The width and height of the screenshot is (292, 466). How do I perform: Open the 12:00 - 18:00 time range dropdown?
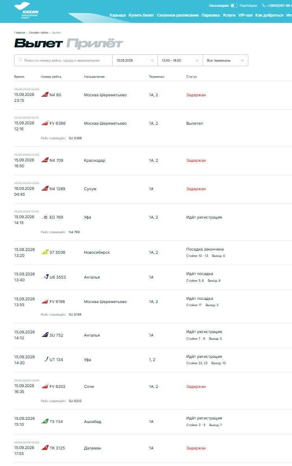coord(180,60)
